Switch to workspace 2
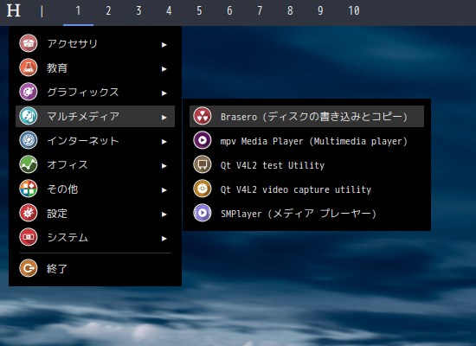The image size is (476, 346). click(x=108, y=11)
